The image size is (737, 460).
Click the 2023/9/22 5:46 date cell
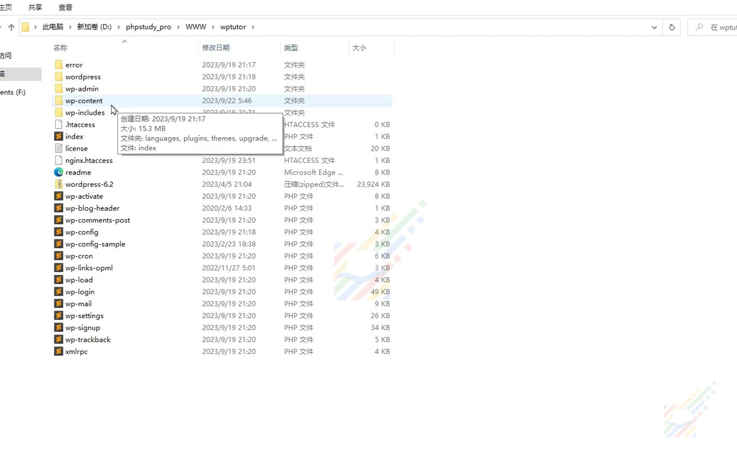[227, 101]
